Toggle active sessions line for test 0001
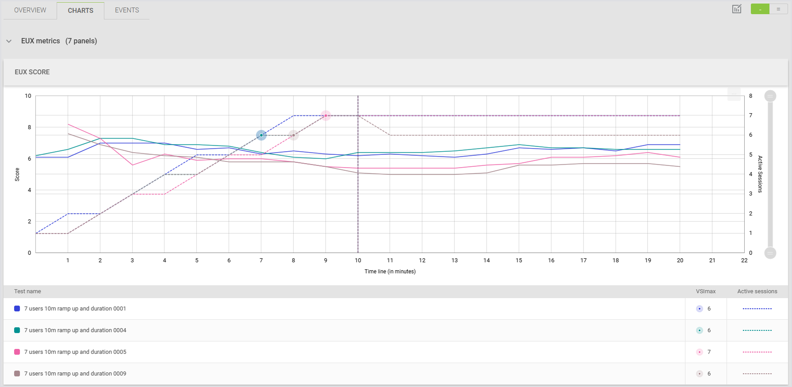The height and width of the screenshot is (387, 792). click(757, 309)
